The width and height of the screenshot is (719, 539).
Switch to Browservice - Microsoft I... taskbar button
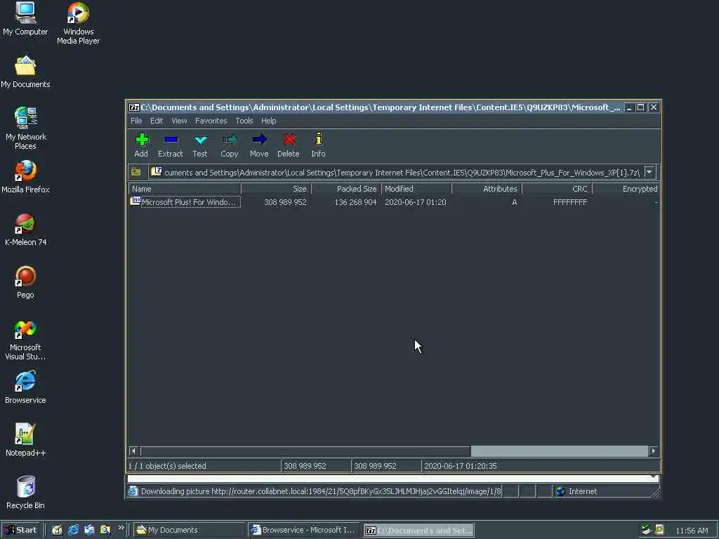coord(304,530)
